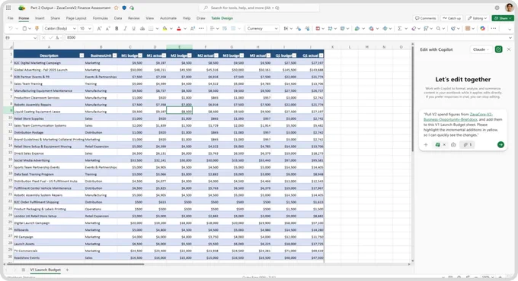Click the attachment paperclip count chip
Viewport: 518px width, 281px height.
(x=468, y=144)
